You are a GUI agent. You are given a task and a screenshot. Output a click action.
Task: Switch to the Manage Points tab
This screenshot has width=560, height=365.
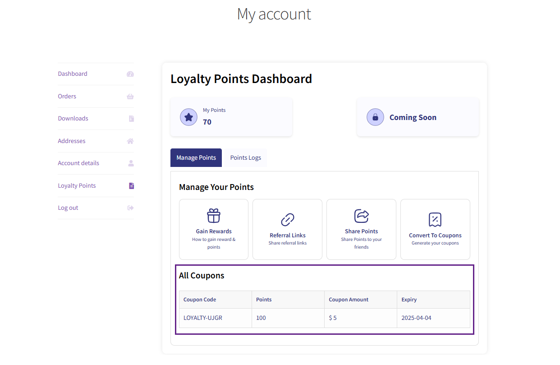[196, 157]
